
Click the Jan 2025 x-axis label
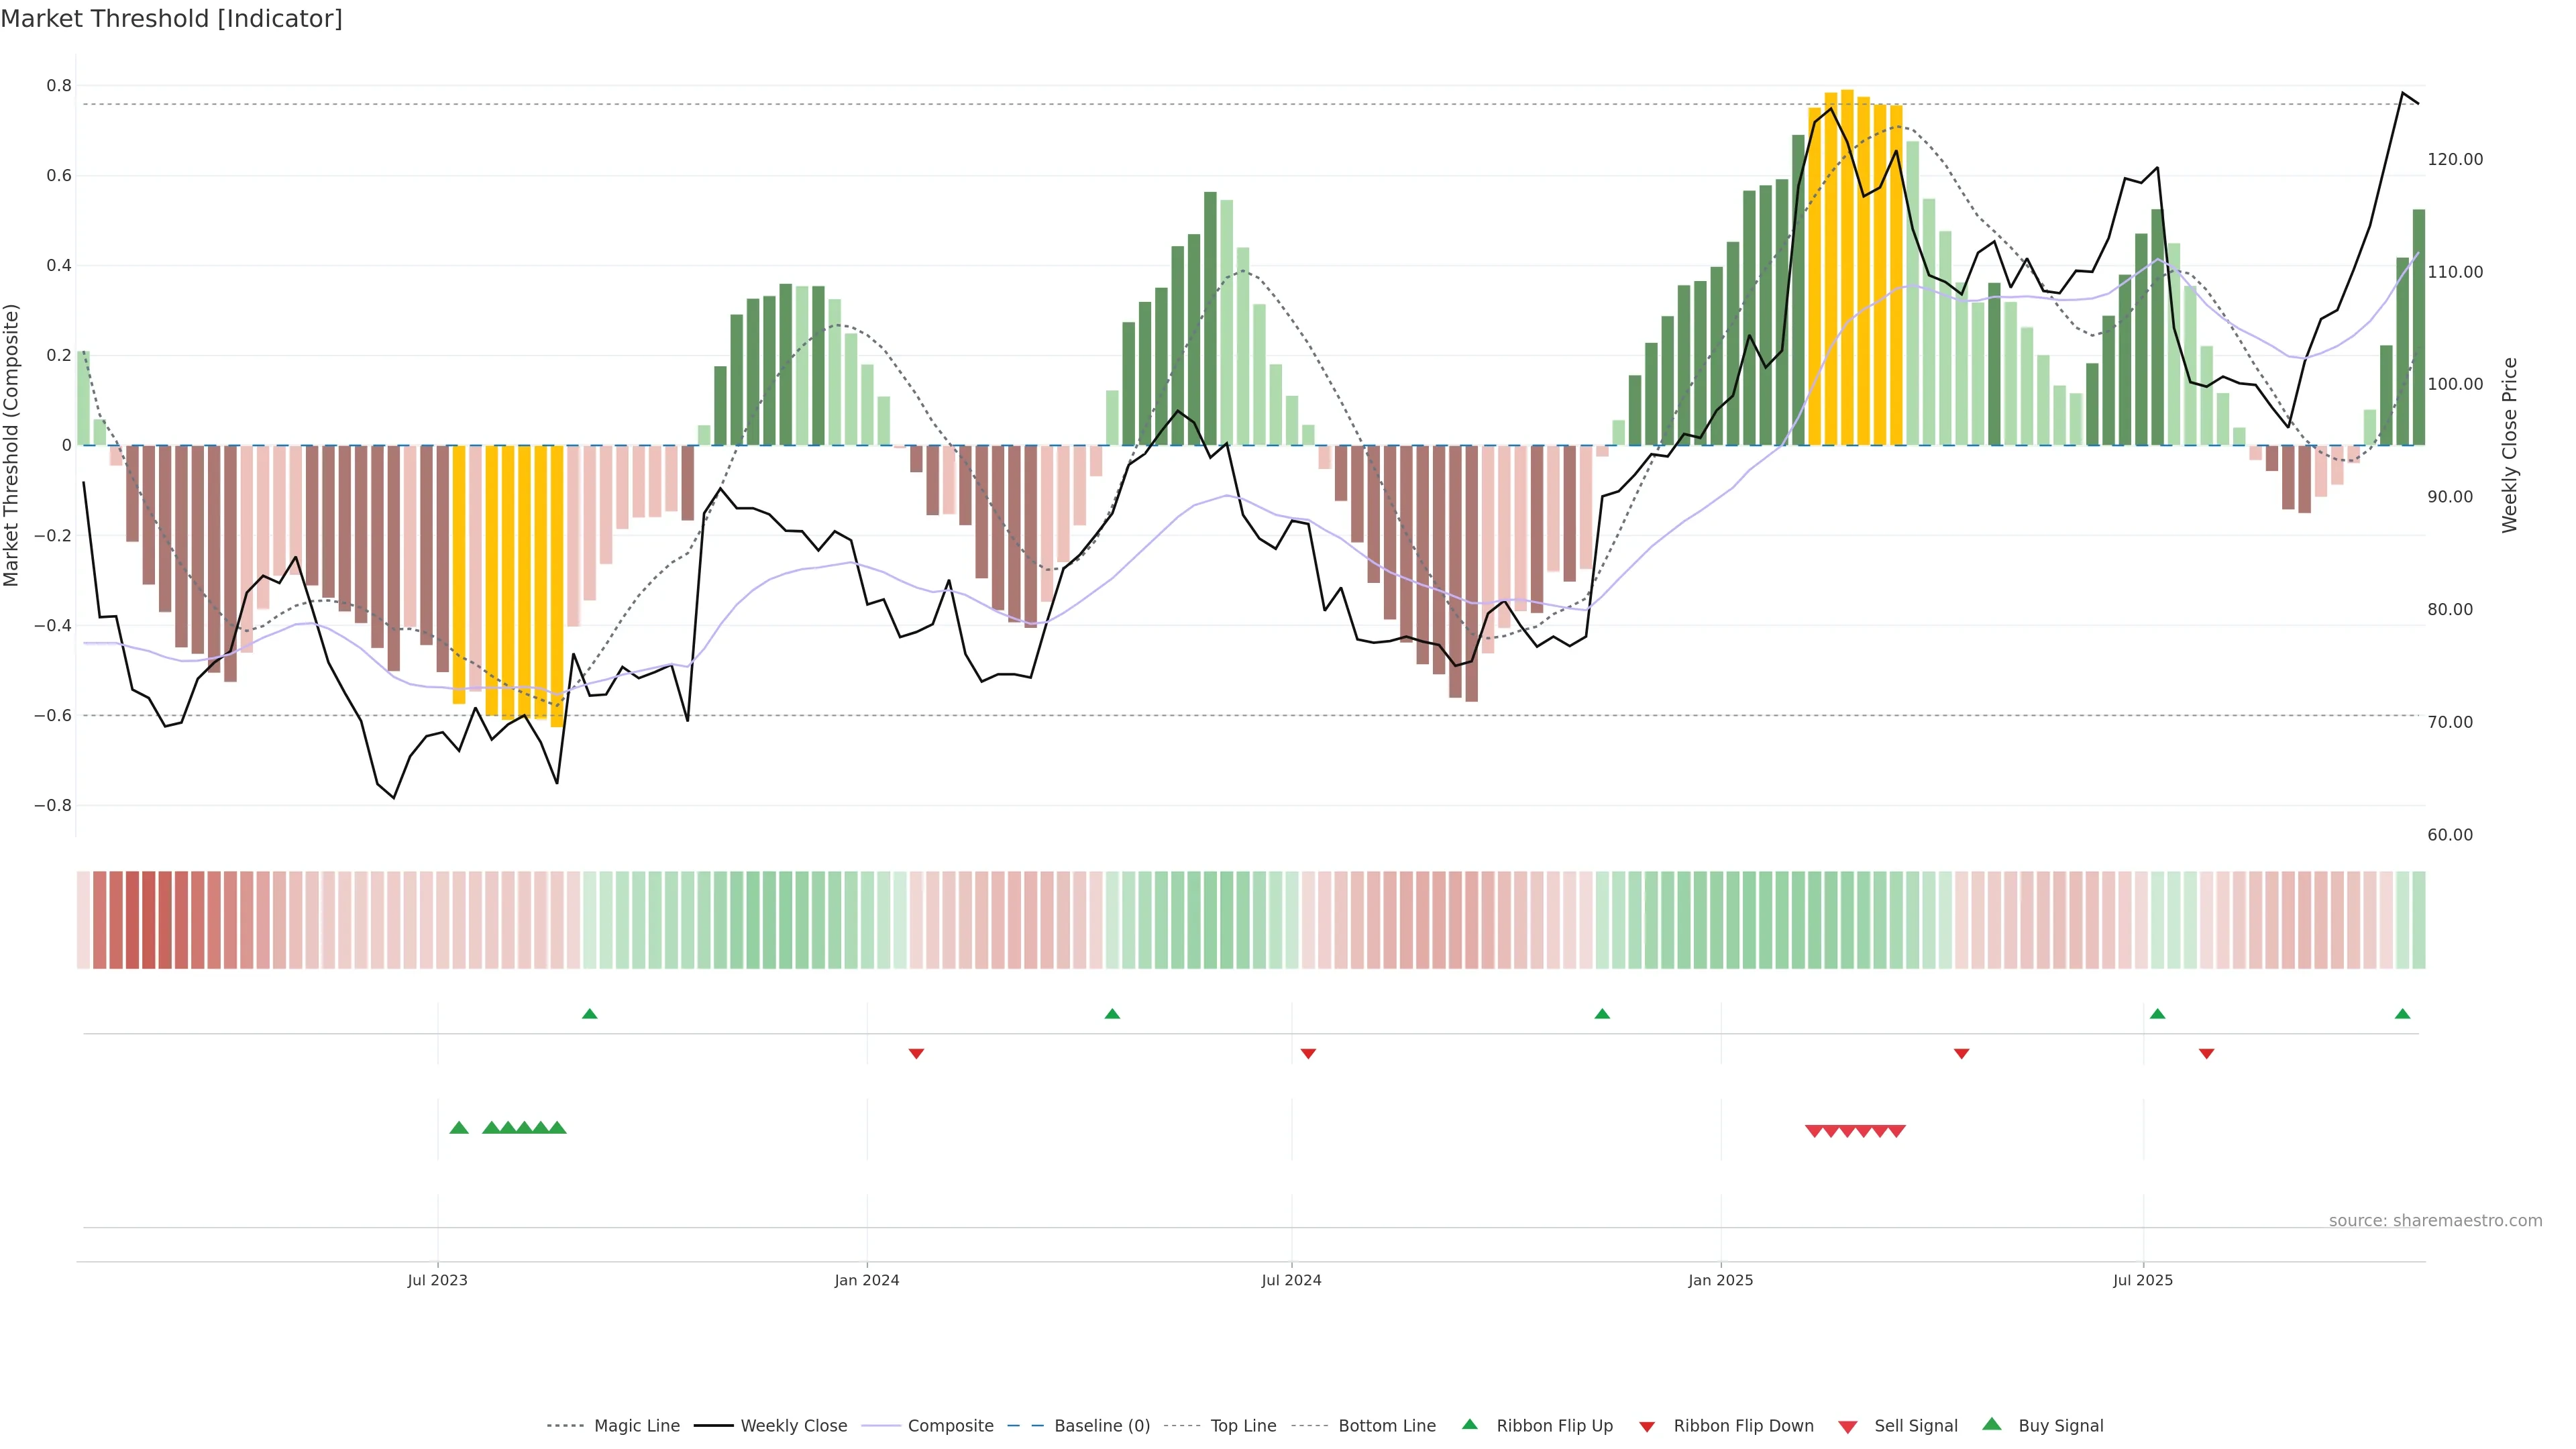[x=1720, y=1280]
